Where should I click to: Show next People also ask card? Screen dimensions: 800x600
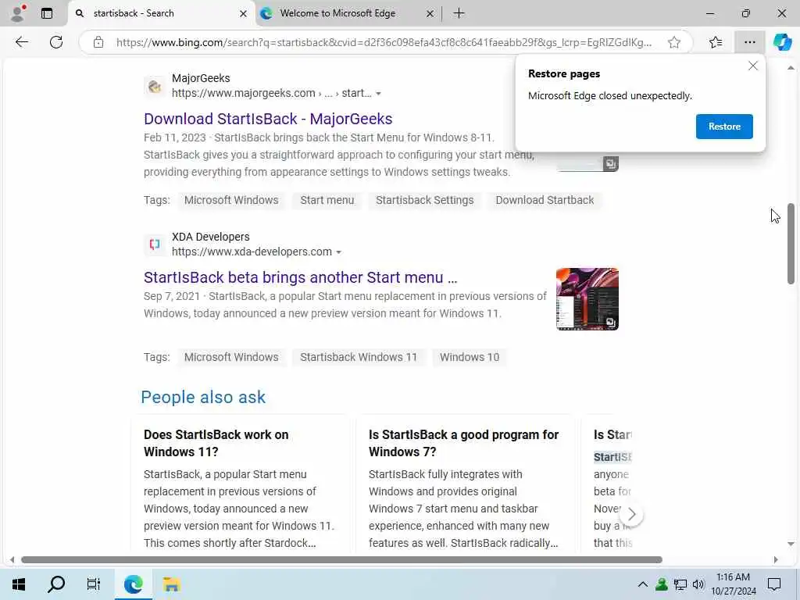(631, 514)
